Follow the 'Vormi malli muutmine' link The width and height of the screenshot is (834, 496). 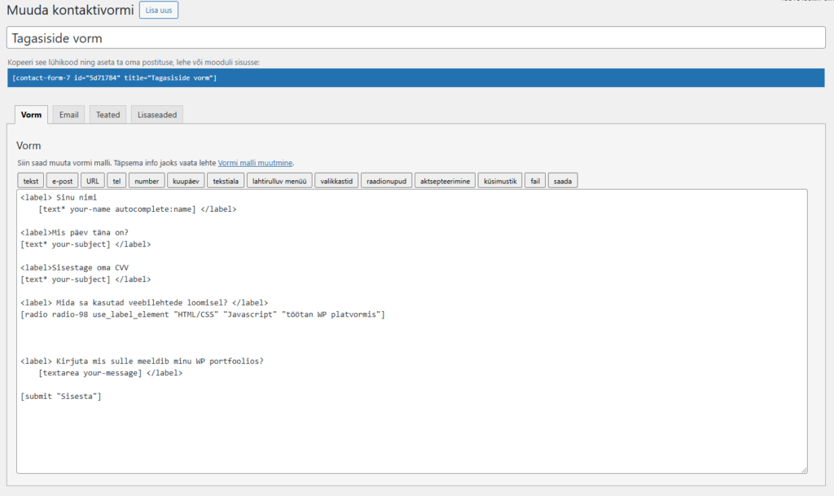255,163
